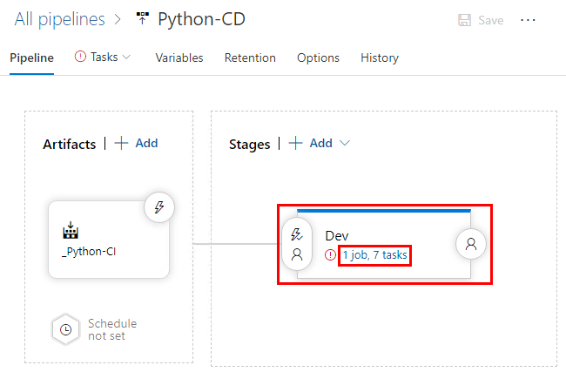Viewport: 566px width, 372px height.
Task: Click the Tasks warning exclamation icon
Action: coord(81,57)
